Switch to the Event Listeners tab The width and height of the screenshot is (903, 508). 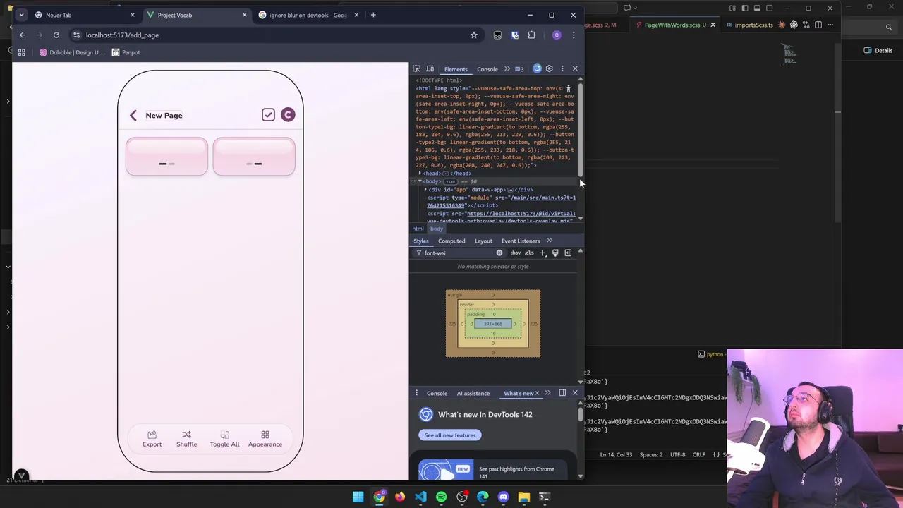[x=521, y=241]
